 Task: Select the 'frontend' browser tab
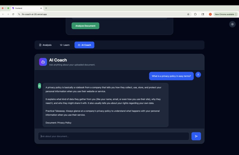pos(27,8)
